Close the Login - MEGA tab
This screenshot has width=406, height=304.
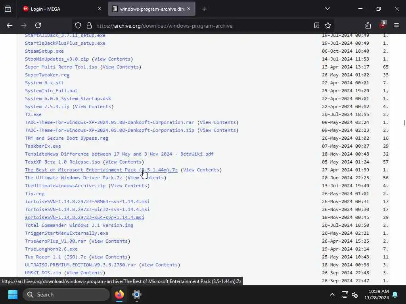100,9
